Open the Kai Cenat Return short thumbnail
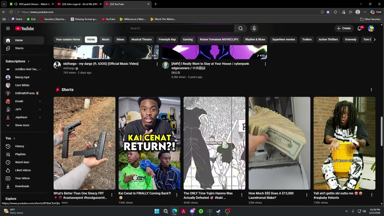 point(149,143)
